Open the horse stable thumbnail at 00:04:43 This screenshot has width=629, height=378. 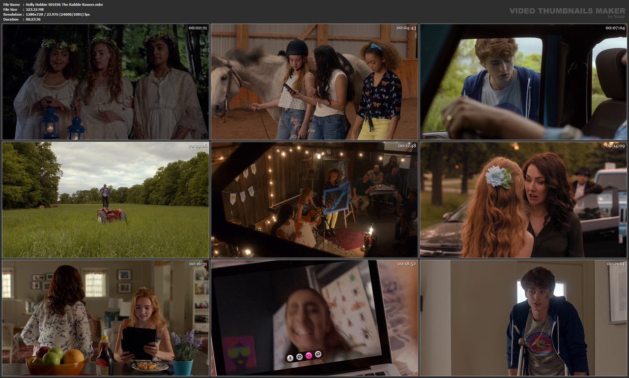(x=314, y=81)
